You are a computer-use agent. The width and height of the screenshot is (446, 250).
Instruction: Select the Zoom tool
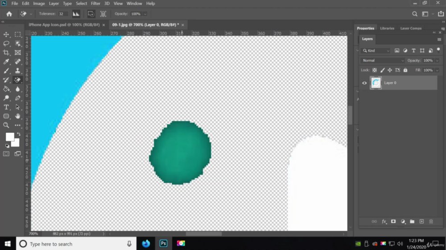point(6,125)
